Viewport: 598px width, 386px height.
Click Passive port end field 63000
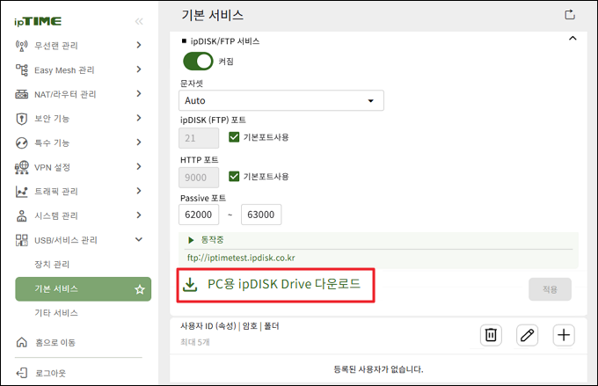[x=261, y=215]
